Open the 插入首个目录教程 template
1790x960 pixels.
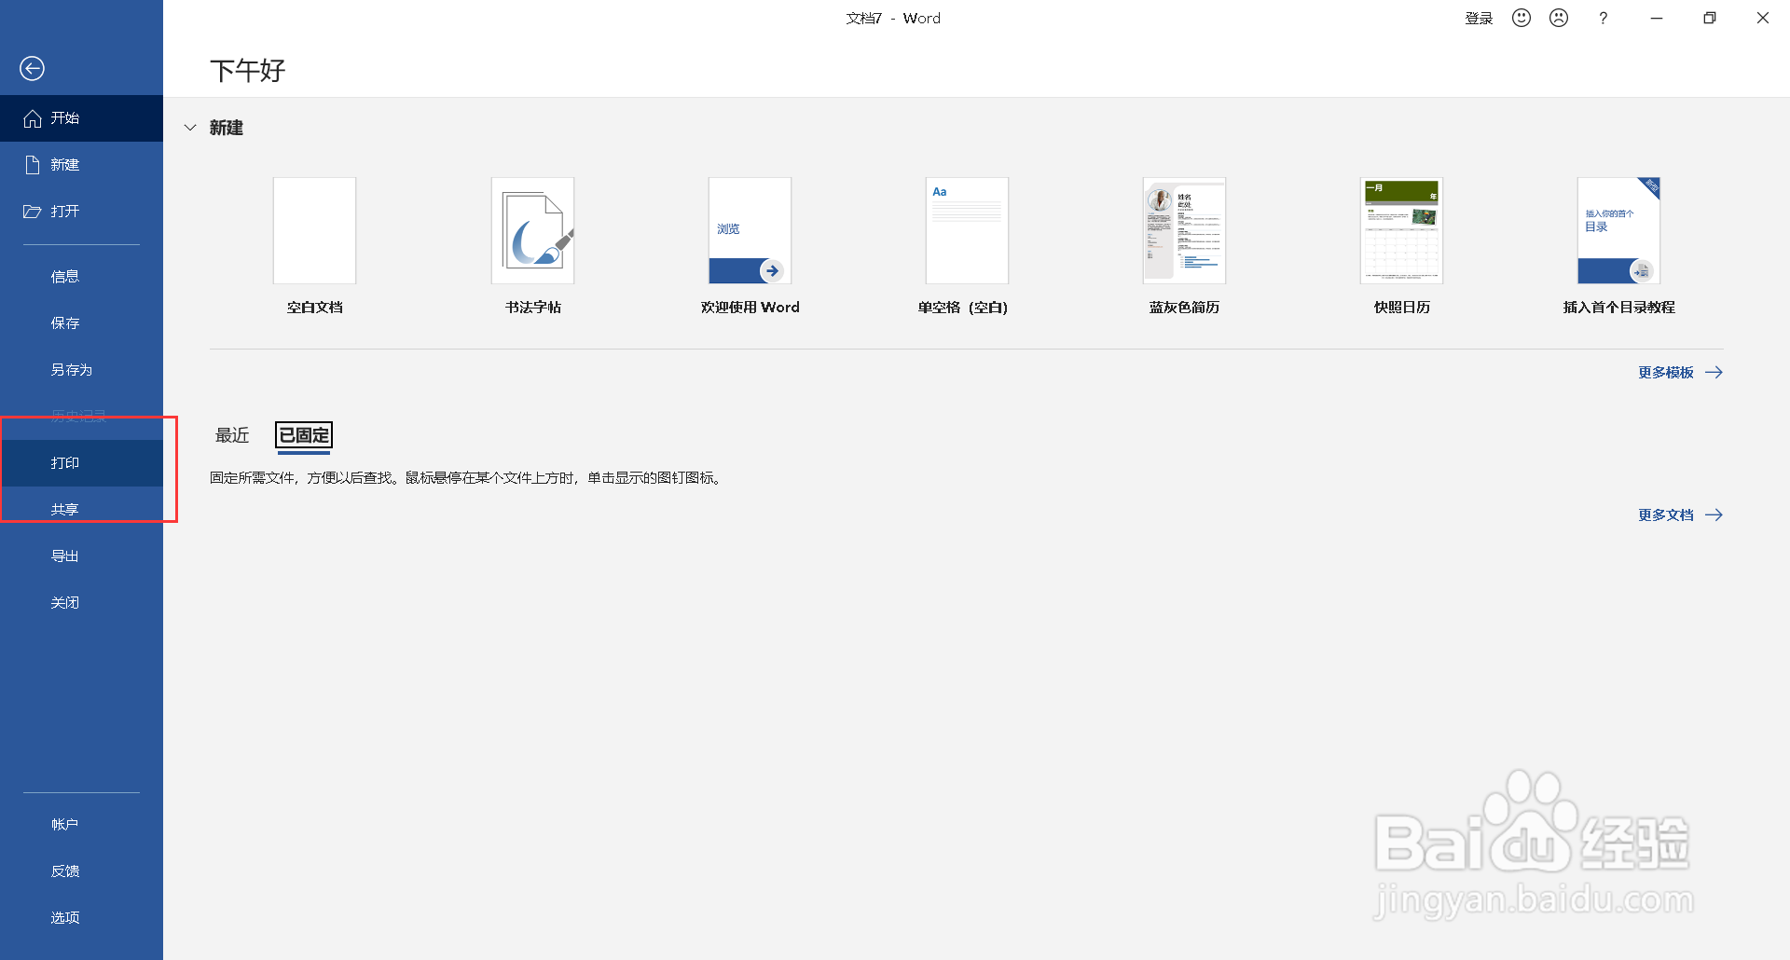[1618, 246]
